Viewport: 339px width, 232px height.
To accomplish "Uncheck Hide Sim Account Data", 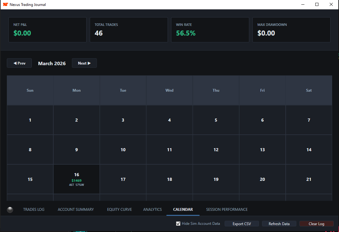I will tap(178, 223).
